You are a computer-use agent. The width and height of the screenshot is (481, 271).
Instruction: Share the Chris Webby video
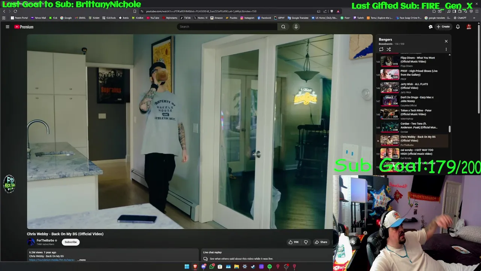pos(321,242)
